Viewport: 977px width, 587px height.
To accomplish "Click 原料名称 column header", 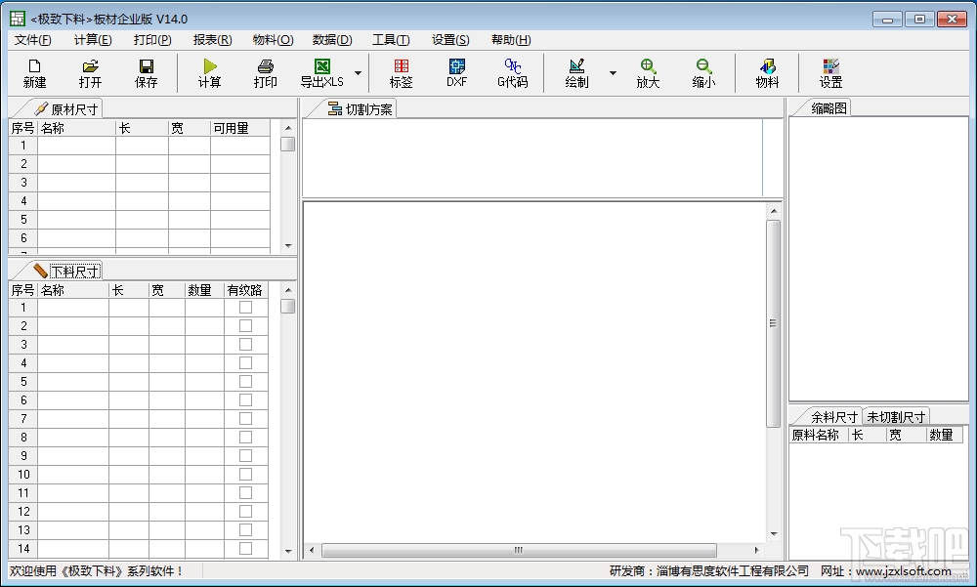I will 819,435.
